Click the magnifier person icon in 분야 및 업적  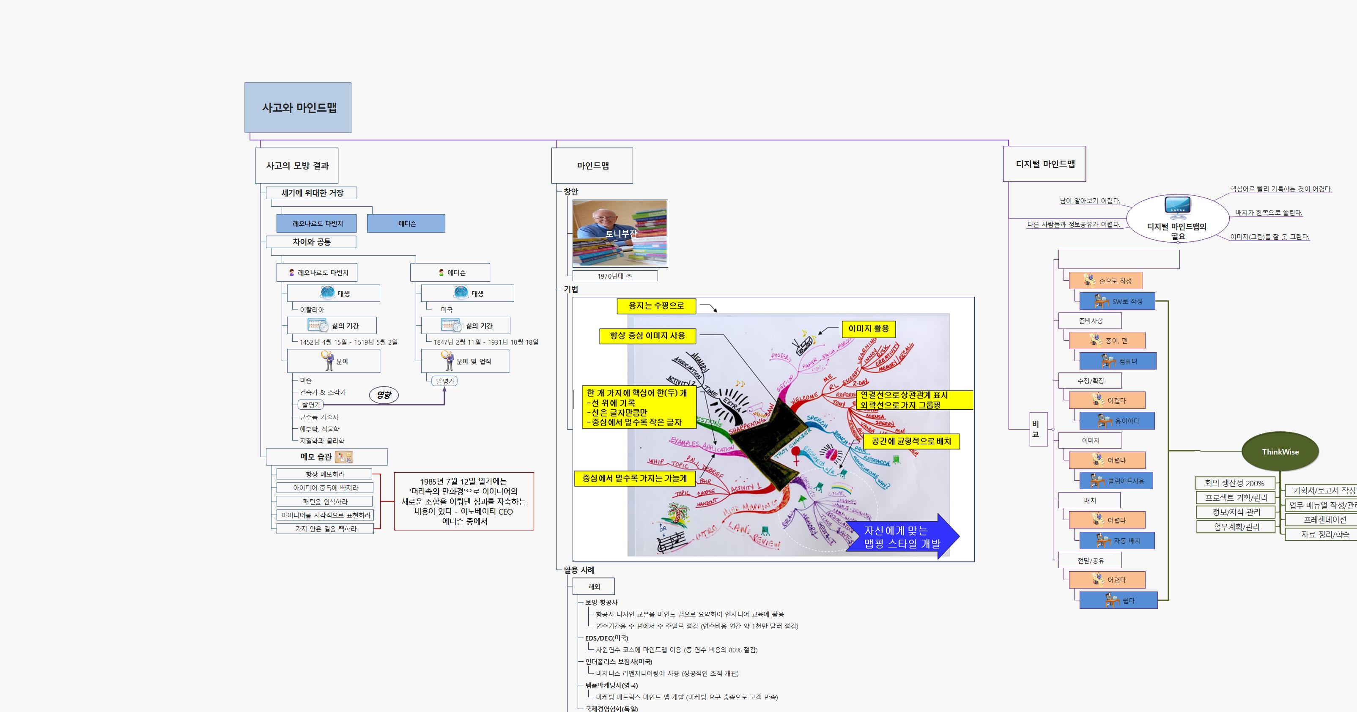[x=447, y=361]
